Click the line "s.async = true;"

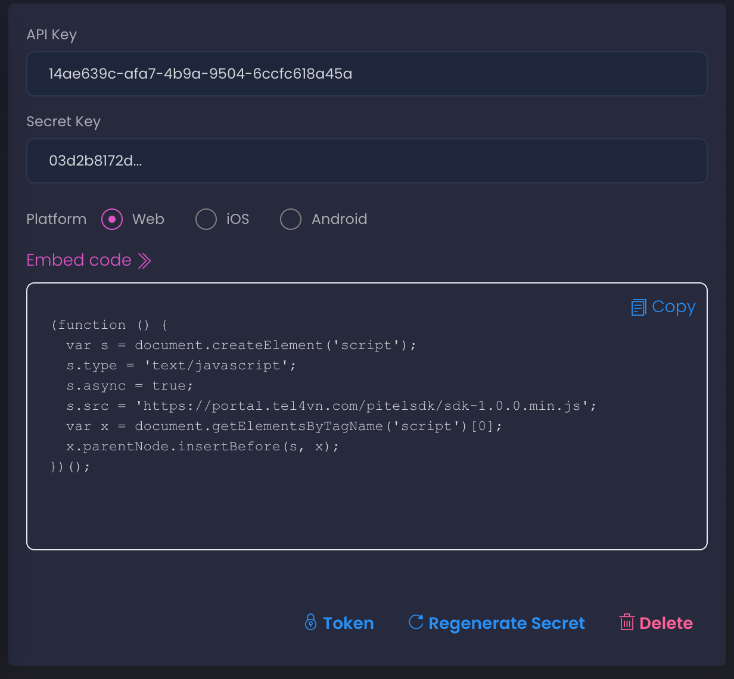pyautogui.click(x=130, y=386)
